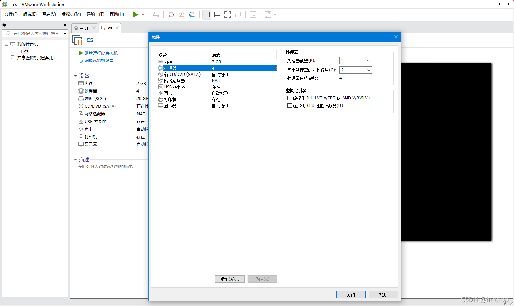Select 共享虚拟机 (已弃用) in the library
This screenshot has height=306, width=514.
coord(36,58)
